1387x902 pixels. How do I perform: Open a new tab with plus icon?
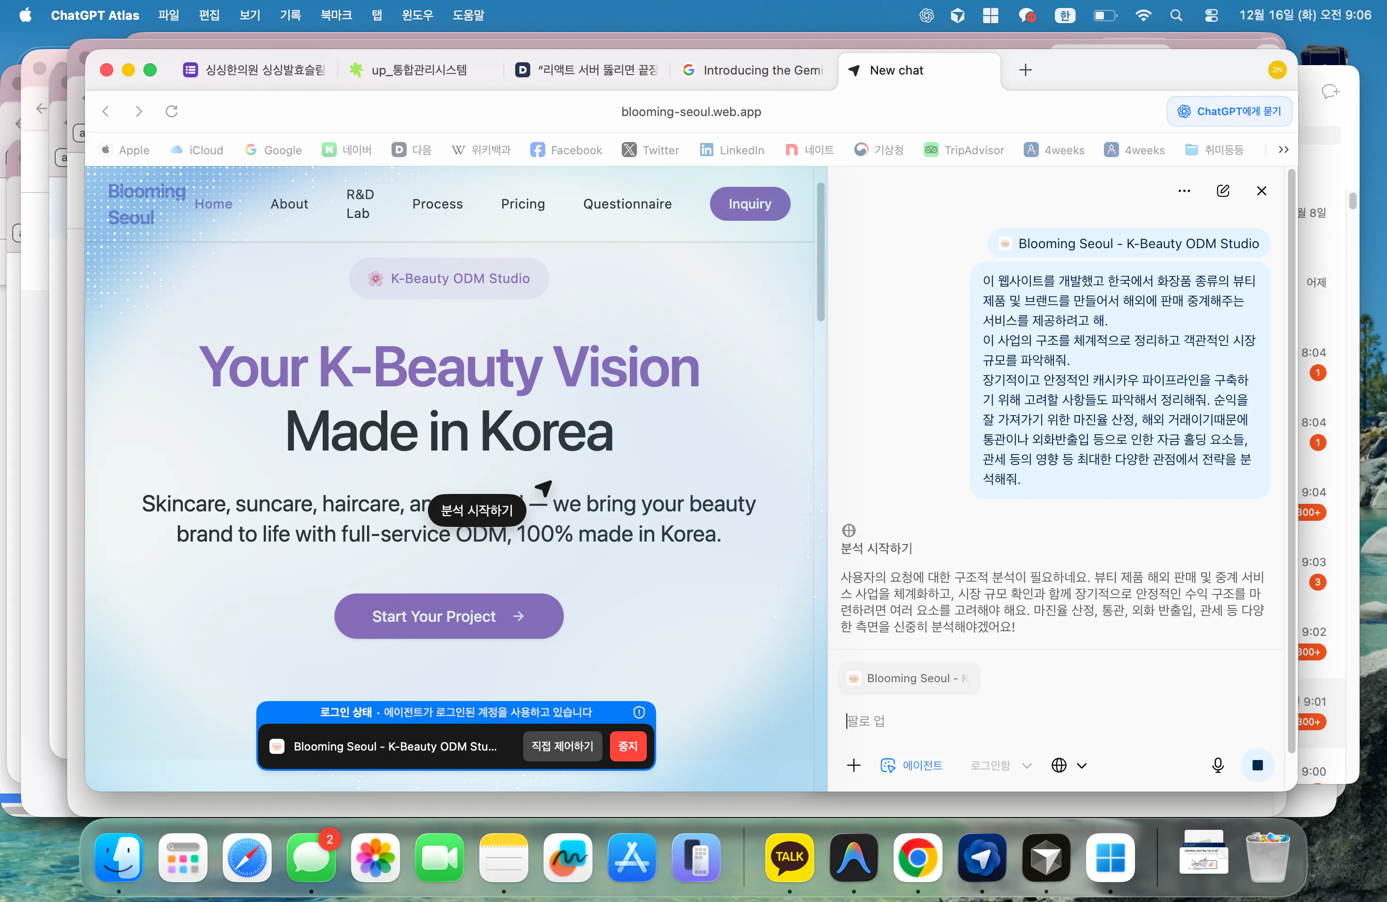pos(1025,70)
